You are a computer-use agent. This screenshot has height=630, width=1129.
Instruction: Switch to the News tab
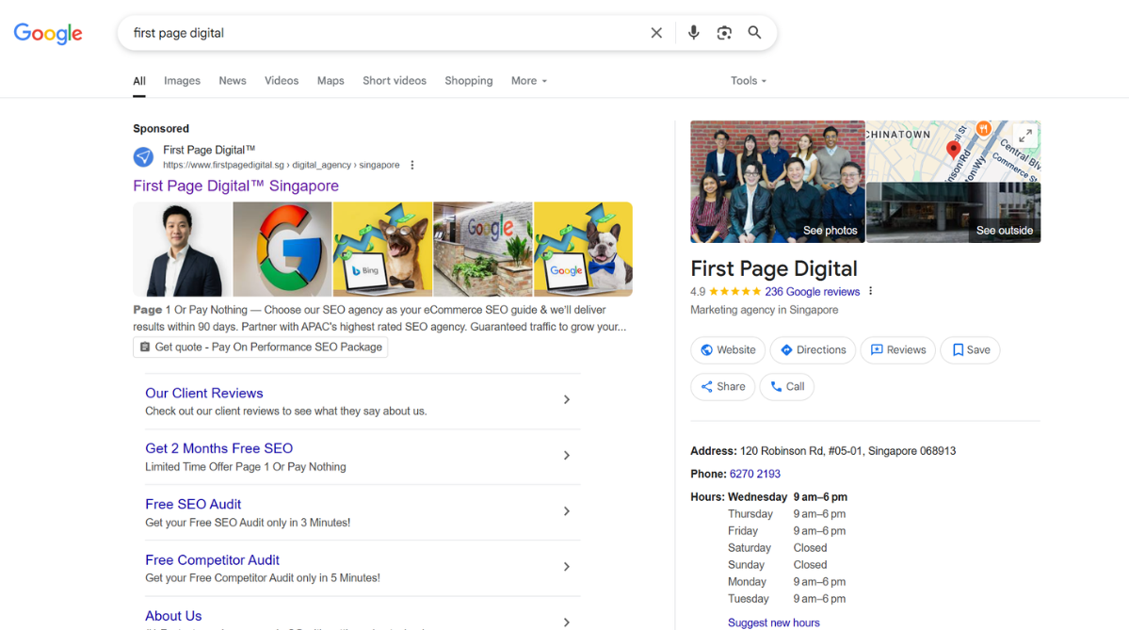[x=233, y=81]
